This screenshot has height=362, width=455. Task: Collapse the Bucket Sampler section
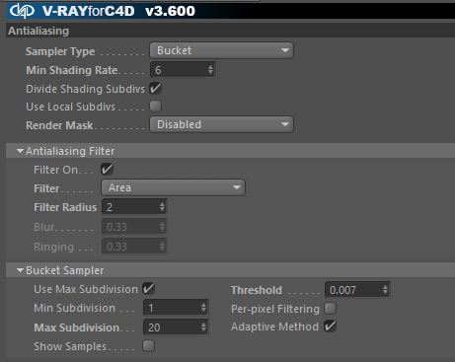coord(20,270)
